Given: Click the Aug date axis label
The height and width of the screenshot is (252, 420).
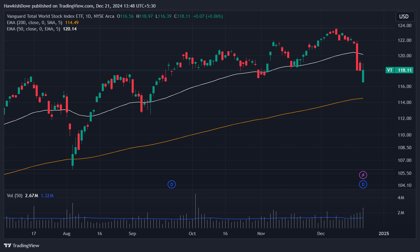Looking at the screenshot, I should tap(67, 234).
